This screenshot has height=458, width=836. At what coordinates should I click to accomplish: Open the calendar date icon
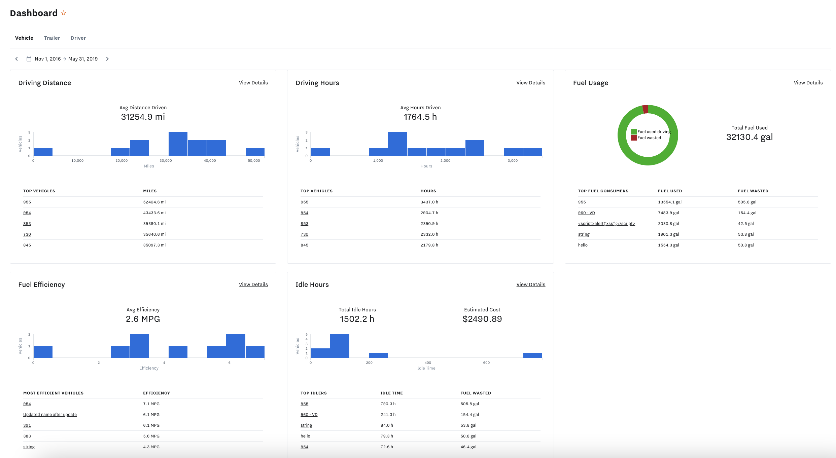[x=29, y=59]
